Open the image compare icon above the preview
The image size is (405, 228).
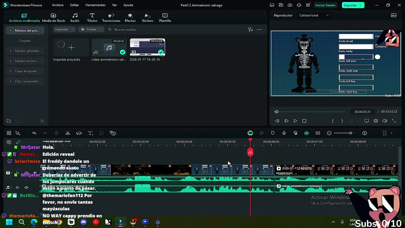tap(394, 15)
